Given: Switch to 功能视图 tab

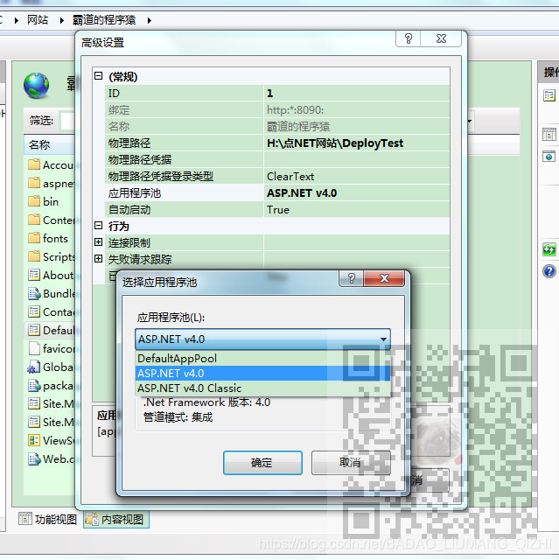Looking at the screenshot, I should [x=48, y=519].
